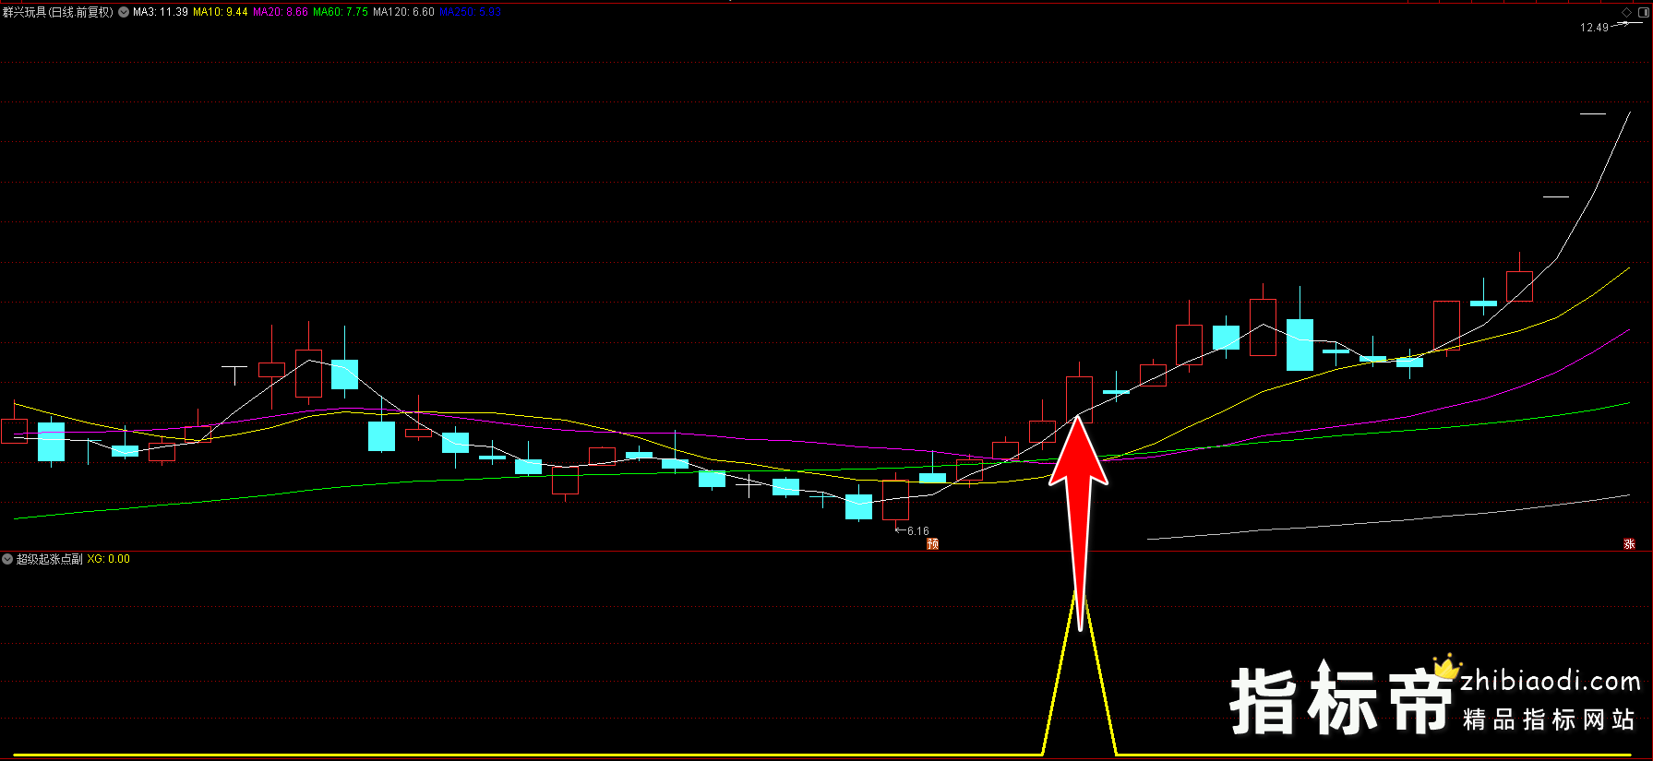Click the 12.49 highest price annotation
Screen dimensions: 1653x761
point(1594,28)
